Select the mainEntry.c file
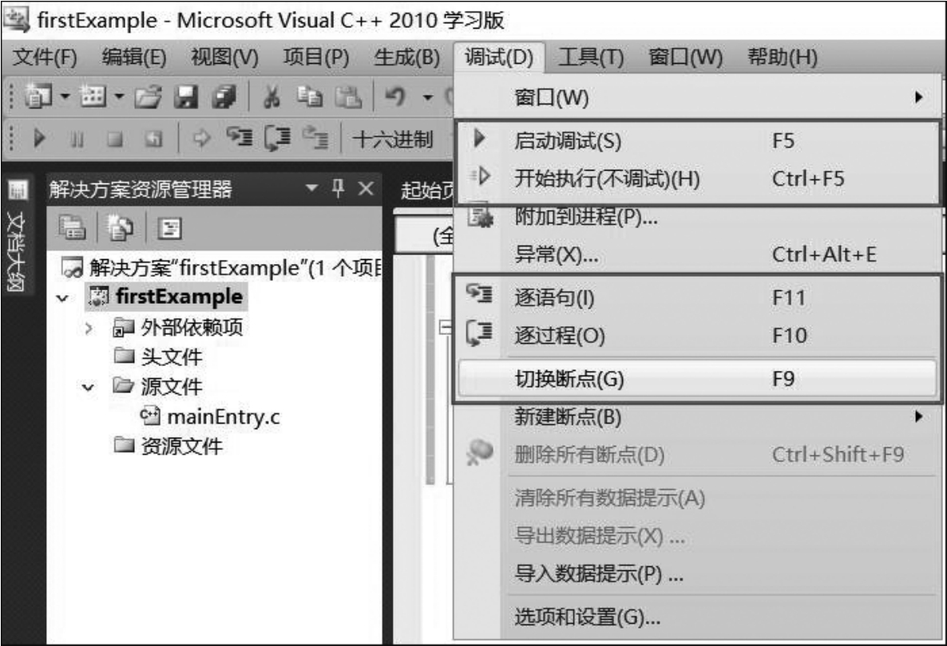This screenshot has height=646, width=947. [x=209, y=417]
